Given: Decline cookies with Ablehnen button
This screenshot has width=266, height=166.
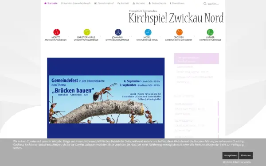Looking at the screenshot, I should pyautogui.click(x=246, y=155).
